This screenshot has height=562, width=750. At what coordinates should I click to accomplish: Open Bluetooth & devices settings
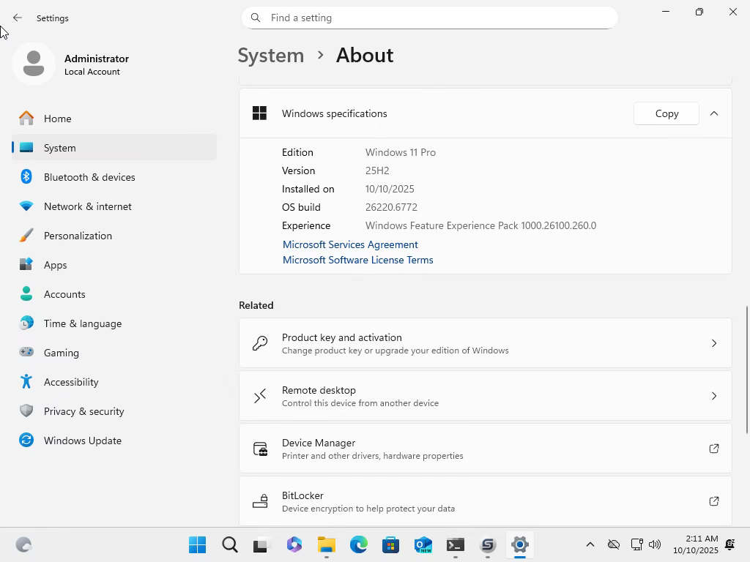tap(89, 177)
